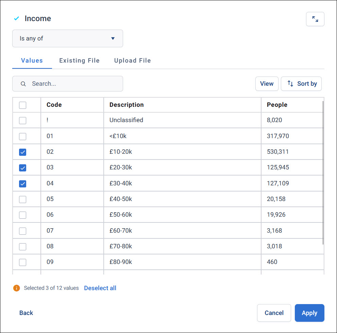Check the £60-70k row checkbox
Viewport: 337px width, 333px height.
22,231
